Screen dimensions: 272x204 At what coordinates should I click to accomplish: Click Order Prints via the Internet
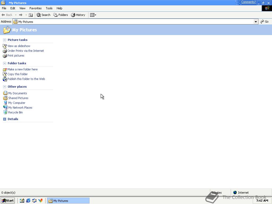coord(26,51)
